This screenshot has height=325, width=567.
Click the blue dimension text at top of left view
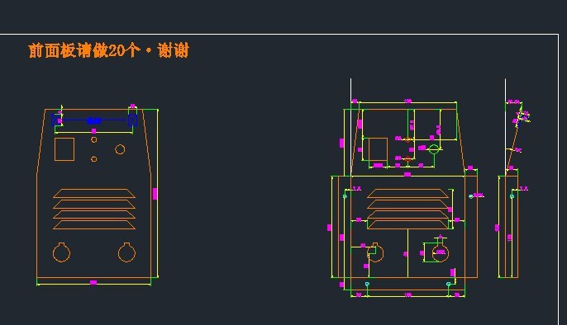93,120
